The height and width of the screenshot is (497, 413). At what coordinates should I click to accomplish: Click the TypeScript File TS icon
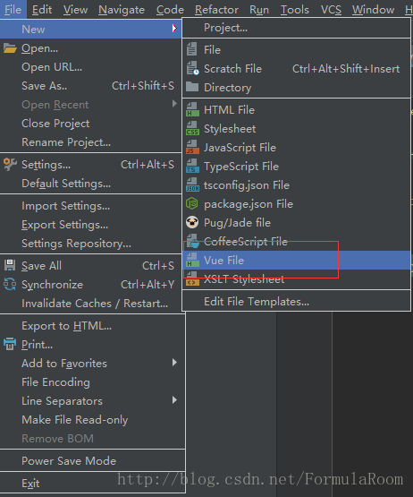(192, 166)
